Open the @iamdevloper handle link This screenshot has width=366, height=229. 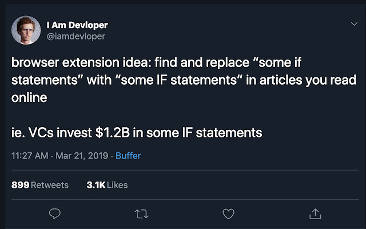75,36
